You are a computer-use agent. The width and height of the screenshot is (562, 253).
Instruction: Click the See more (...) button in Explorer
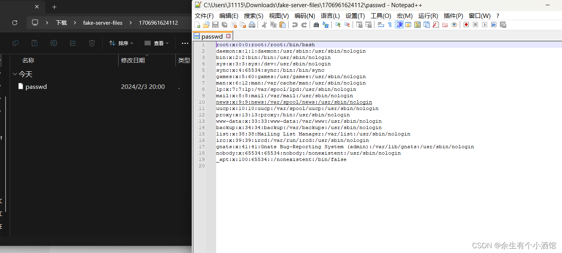(185, 43)
